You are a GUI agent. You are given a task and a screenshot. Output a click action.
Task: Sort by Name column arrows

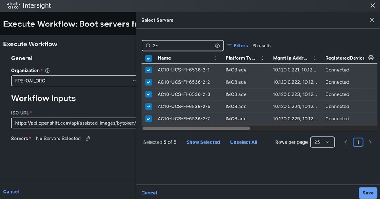point(215,58)
